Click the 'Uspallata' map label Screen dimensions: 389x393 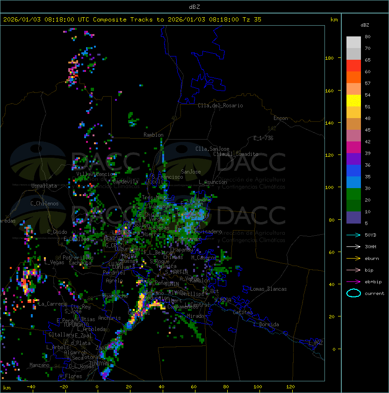44,186
